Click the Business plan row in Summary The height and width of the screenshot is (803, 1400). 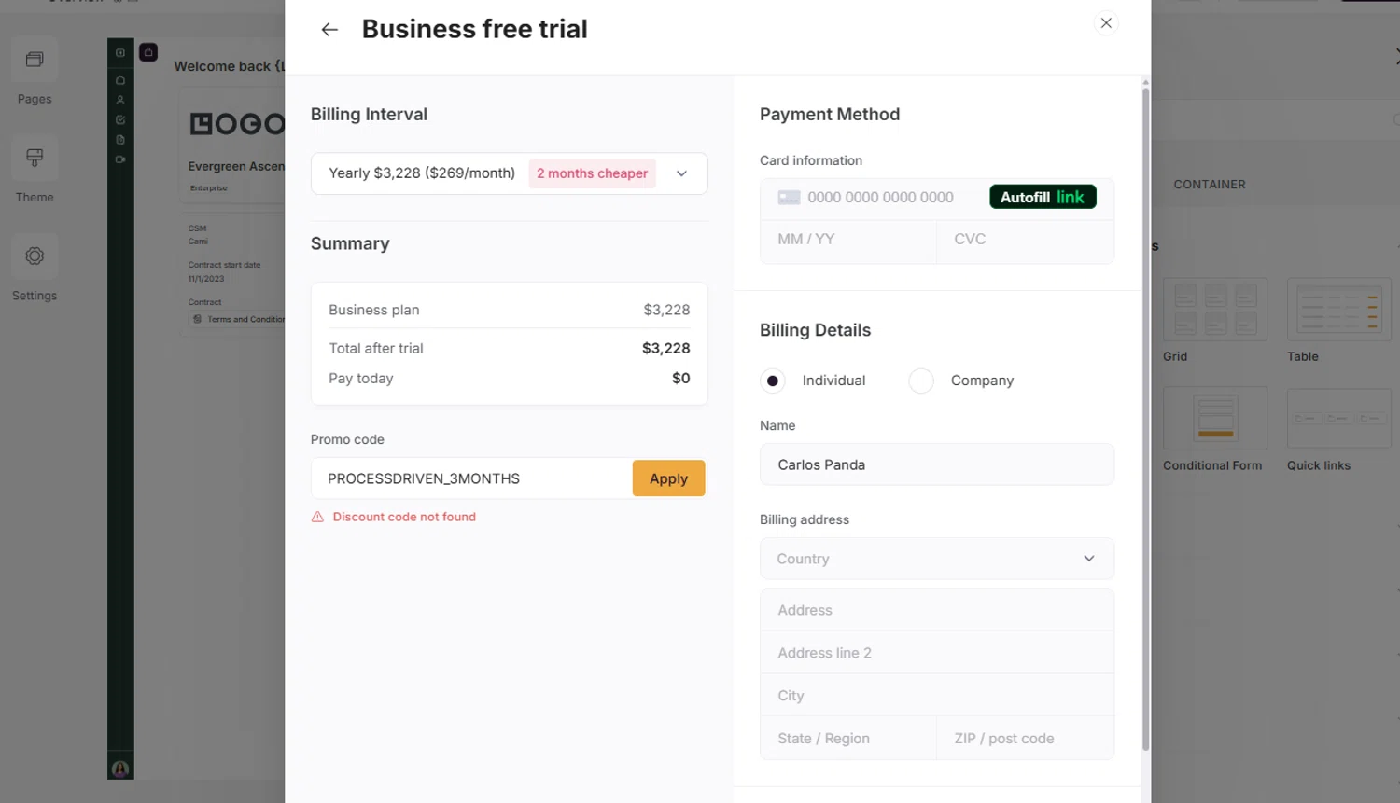(x=509, y=310)
